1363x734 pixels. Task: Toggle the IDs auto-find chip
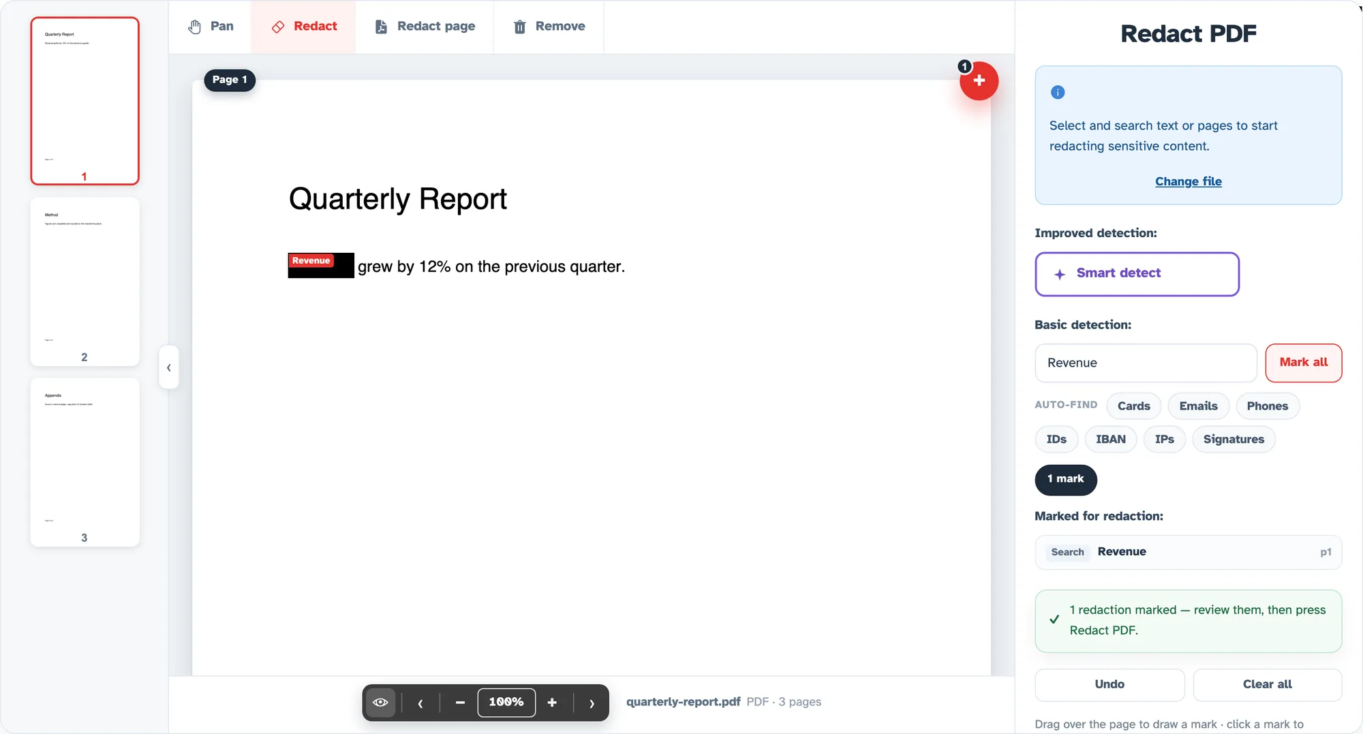tap(1056, 440)
